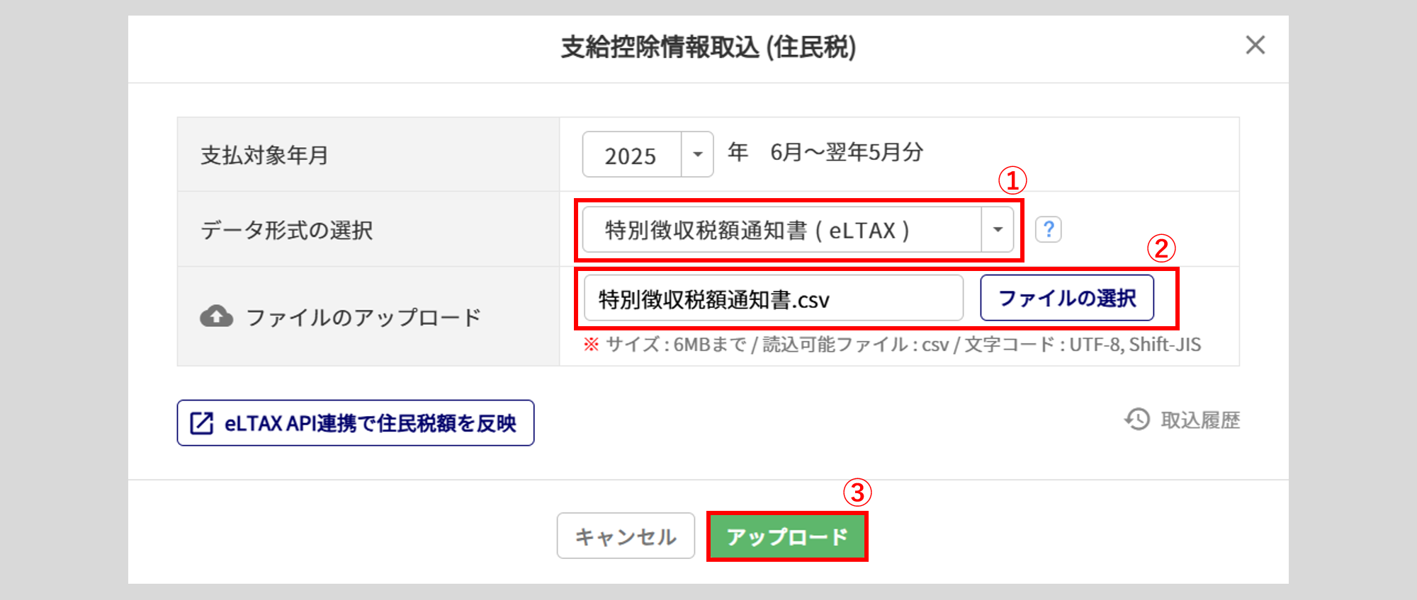Click the 支払対象年月 row label
Image resolution: width=1417 pixels, height=600 pixels.
(x=264, y=155)
